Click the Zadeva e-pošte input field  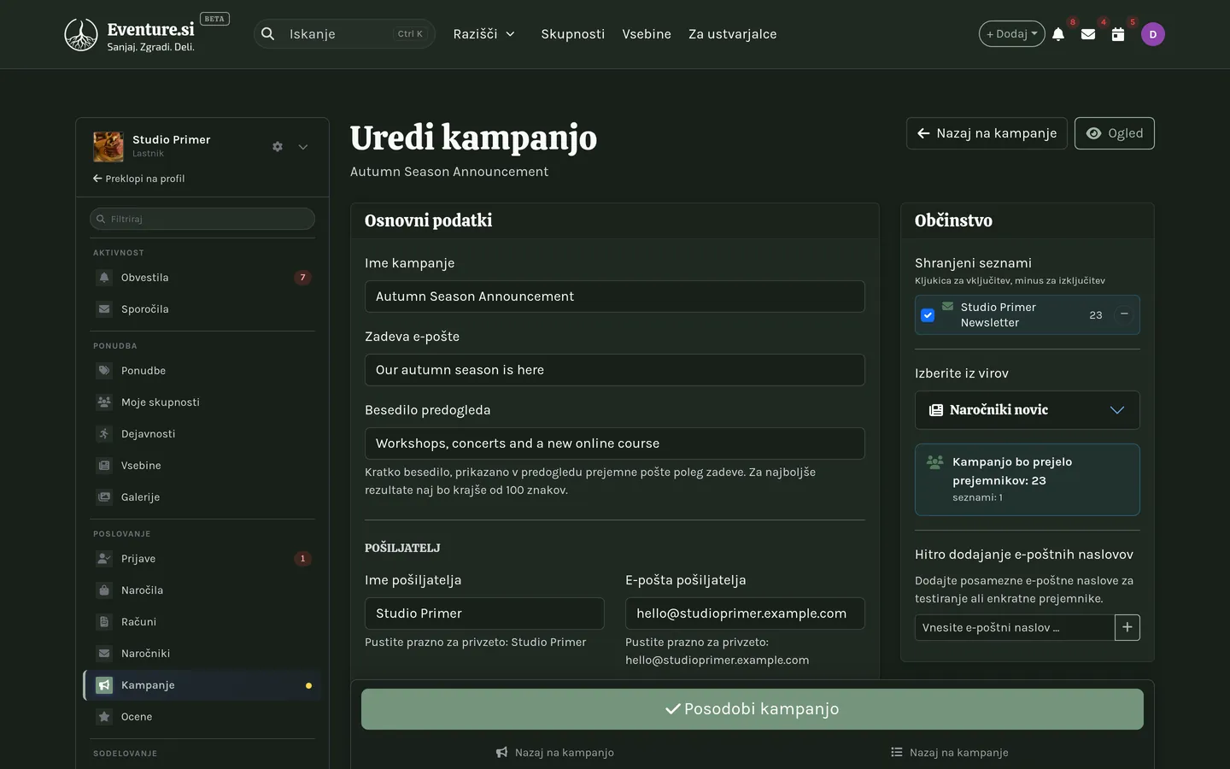click(x=615, y=370)
